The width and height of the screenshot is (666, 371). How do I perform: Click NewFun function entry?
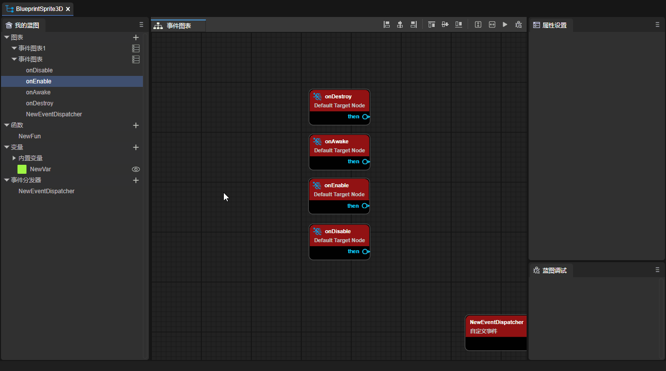pyautogui.click(x=29, y=136)
